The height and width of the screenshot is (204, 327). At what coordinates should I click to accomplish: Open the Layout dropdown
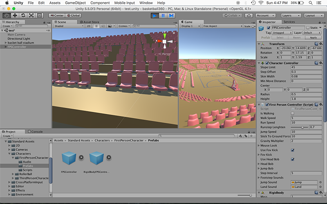pos(314,16)
